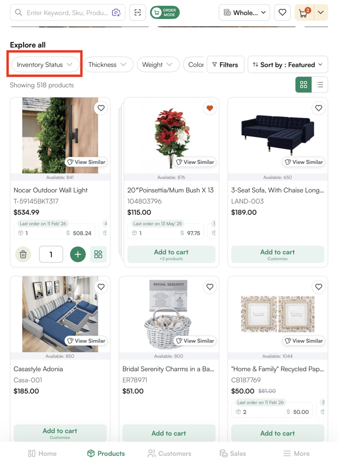
Task: Click the trash icon on Nocar Outdoor Wall Light
Action: 23,254
